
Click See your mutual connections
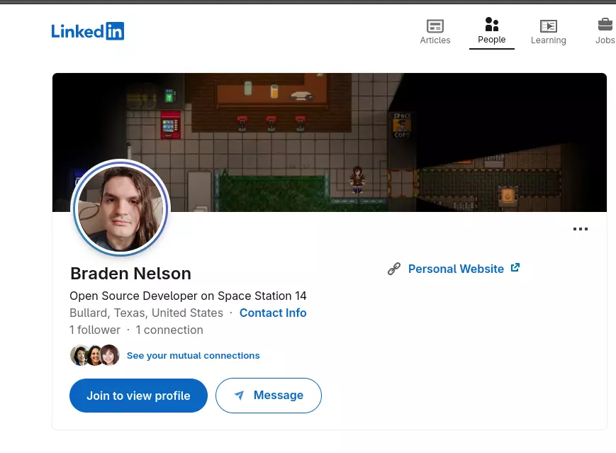tap(193, 355)
